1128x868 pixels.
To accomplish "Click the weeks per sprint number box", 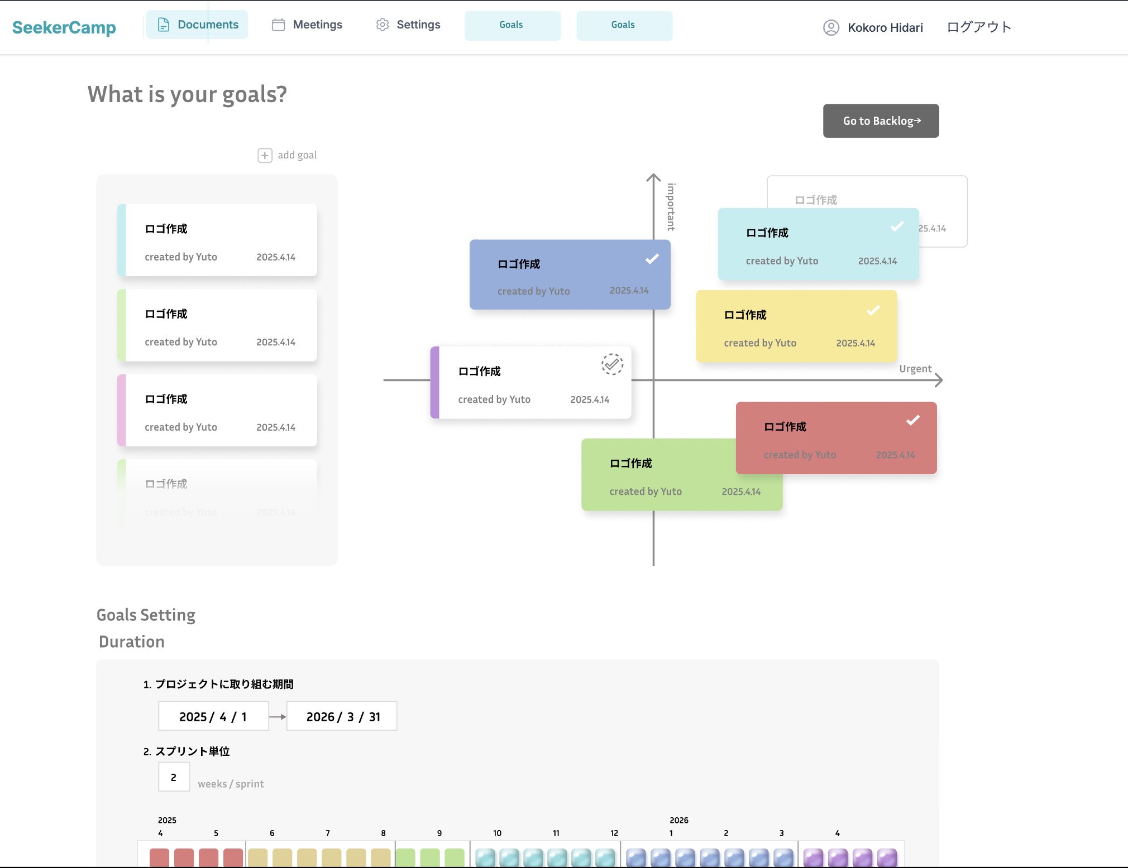I will (174, 777).
